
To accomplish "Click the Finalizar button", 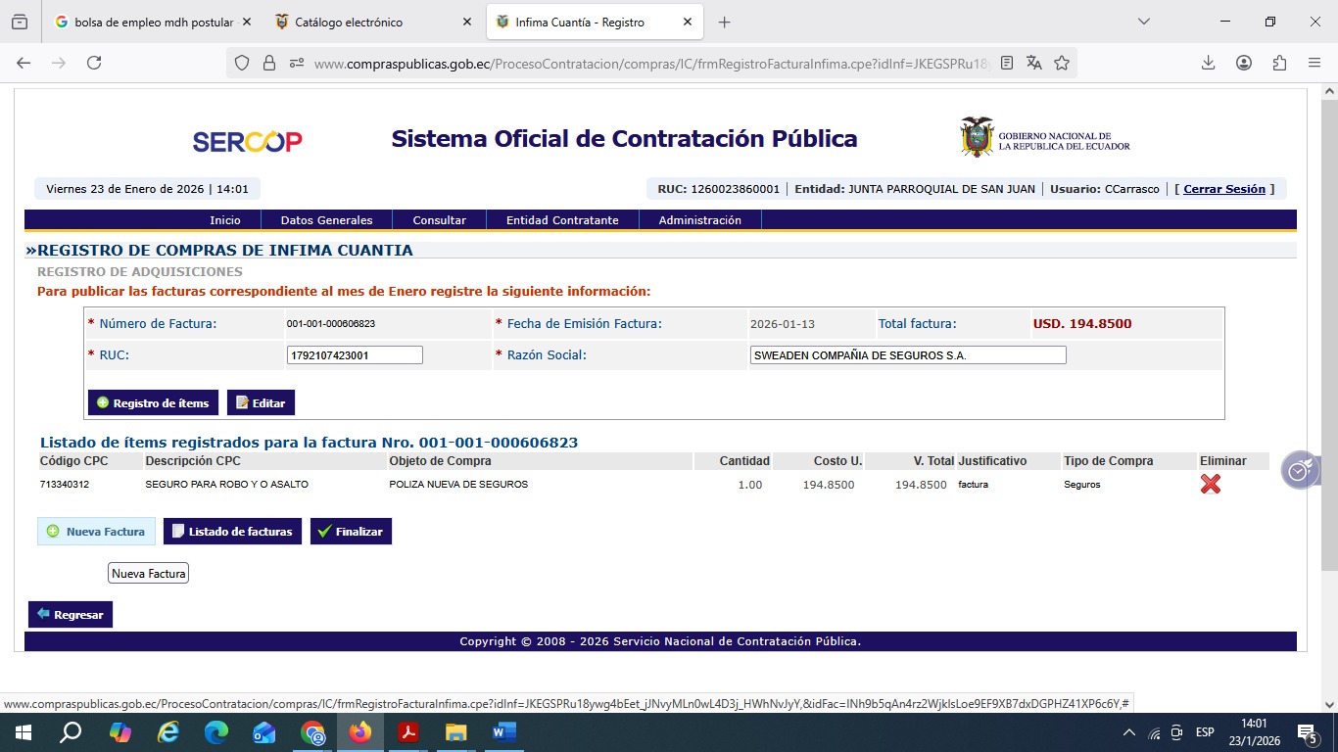I will tap(351, 532).
